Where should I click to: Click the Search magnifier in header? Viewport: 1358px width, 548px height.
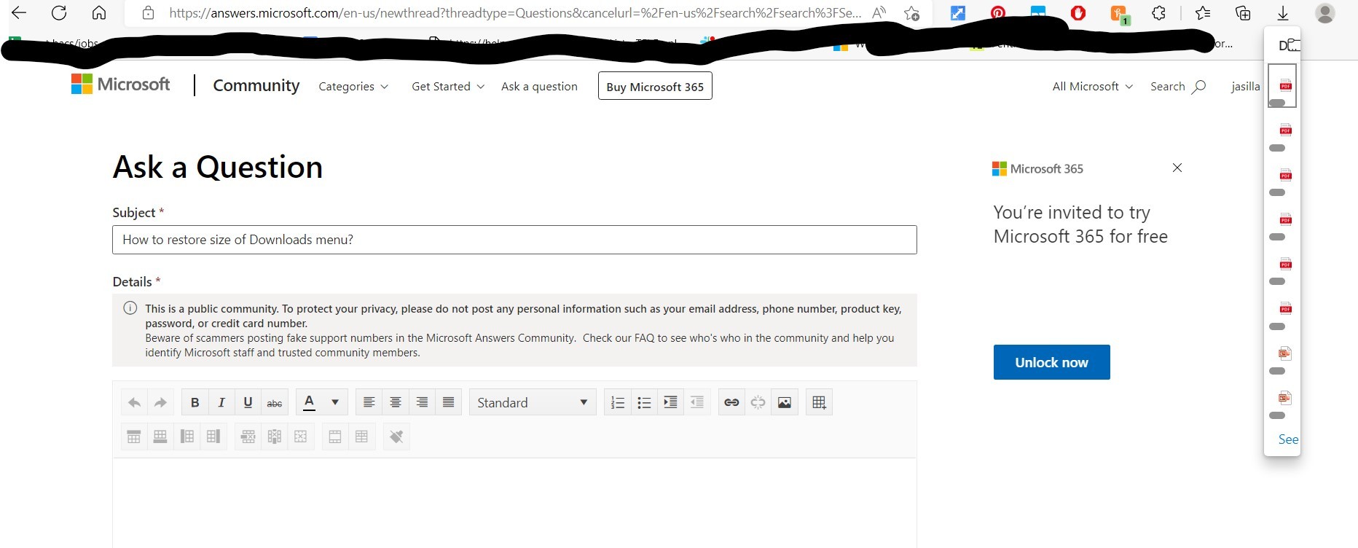(1199, 87)
